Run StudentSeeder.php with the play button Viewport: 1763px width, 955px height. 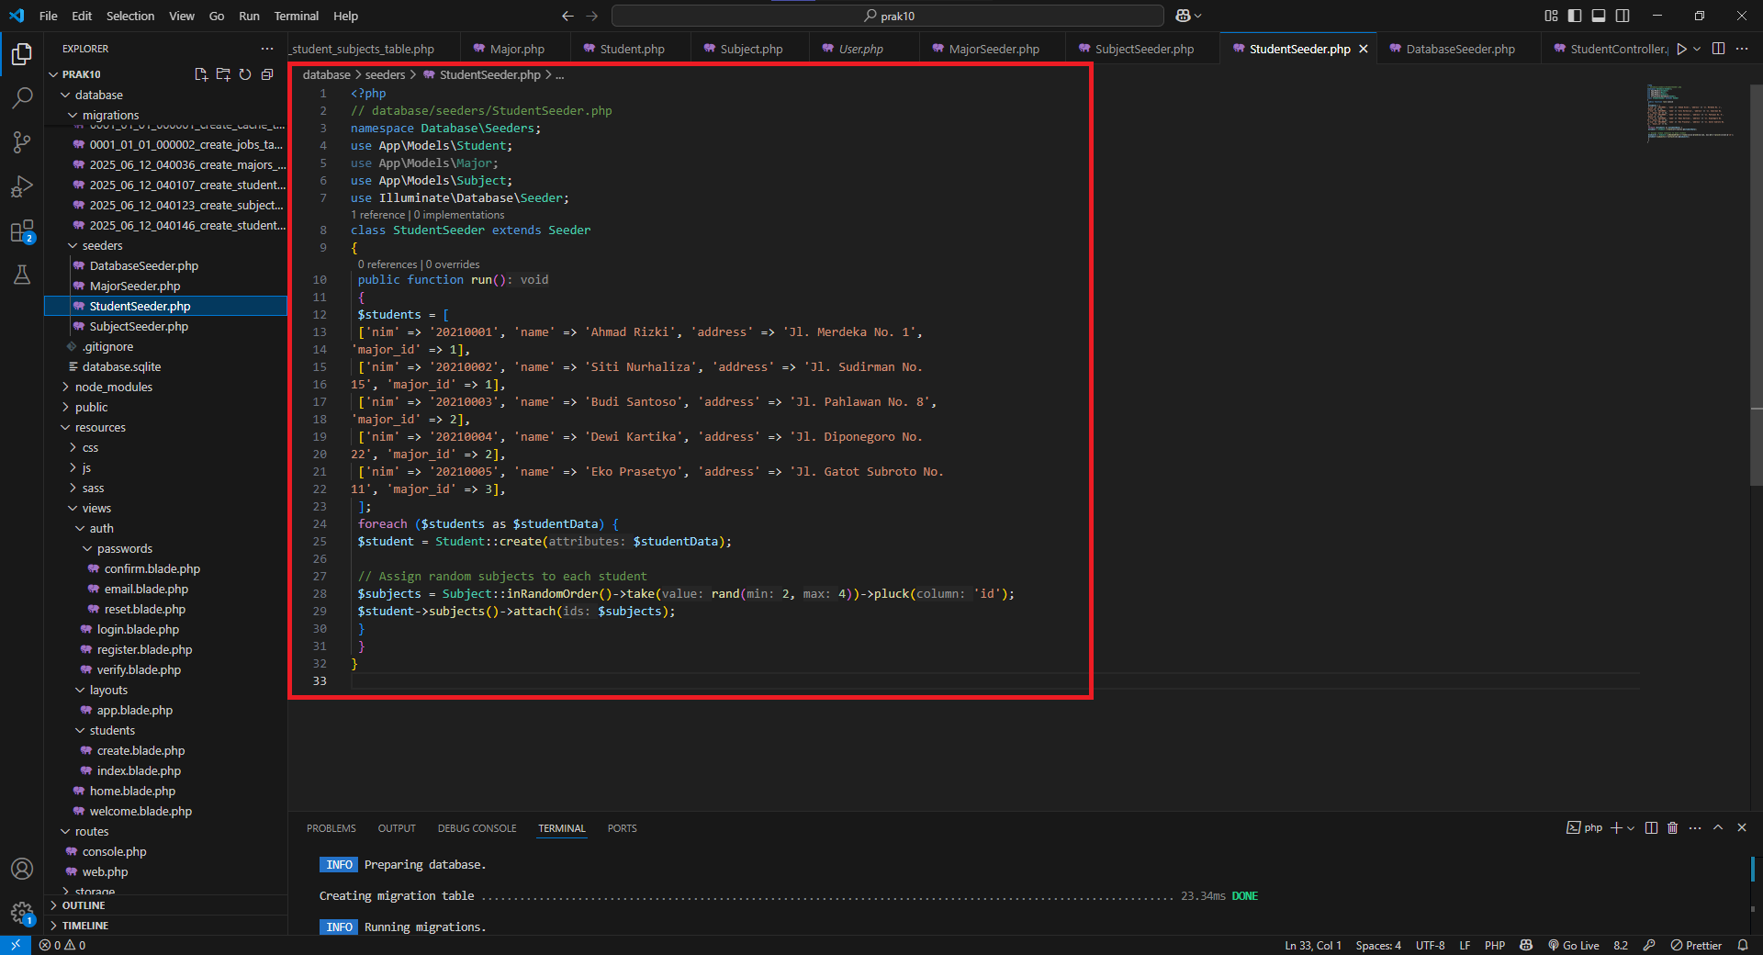[1681, 49]
